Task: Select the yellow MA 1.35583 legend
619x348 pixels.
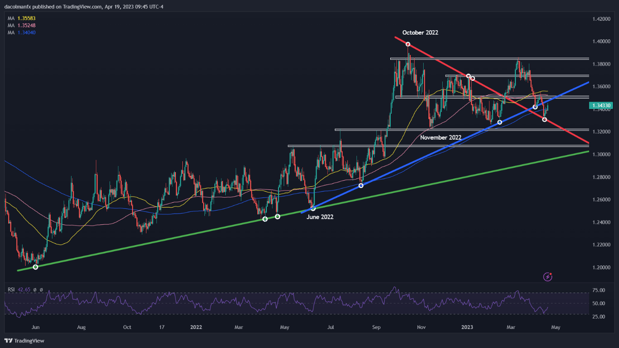Action: click(x=23, y=19)
